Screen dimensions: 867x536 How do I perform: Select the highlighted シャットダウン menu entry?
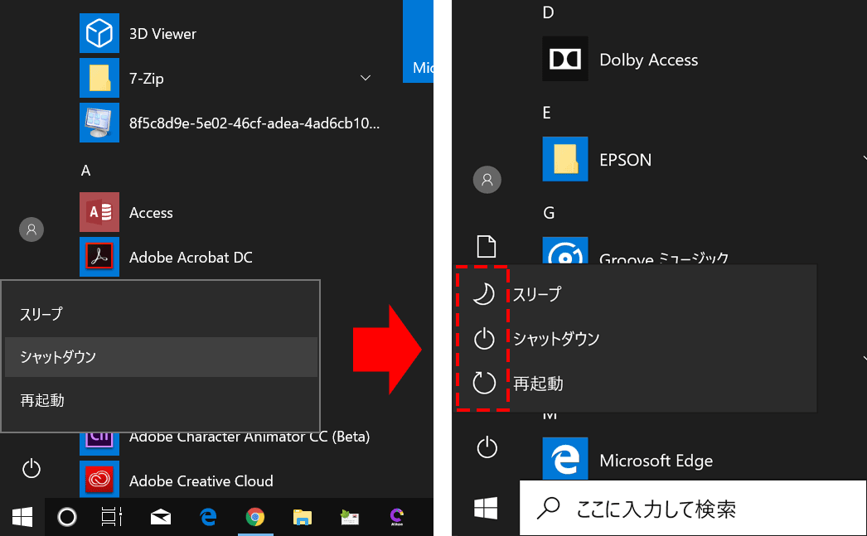point(161,357)
